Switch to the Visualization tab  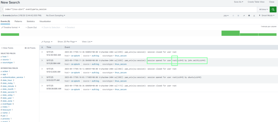click(x=45, y=21)
